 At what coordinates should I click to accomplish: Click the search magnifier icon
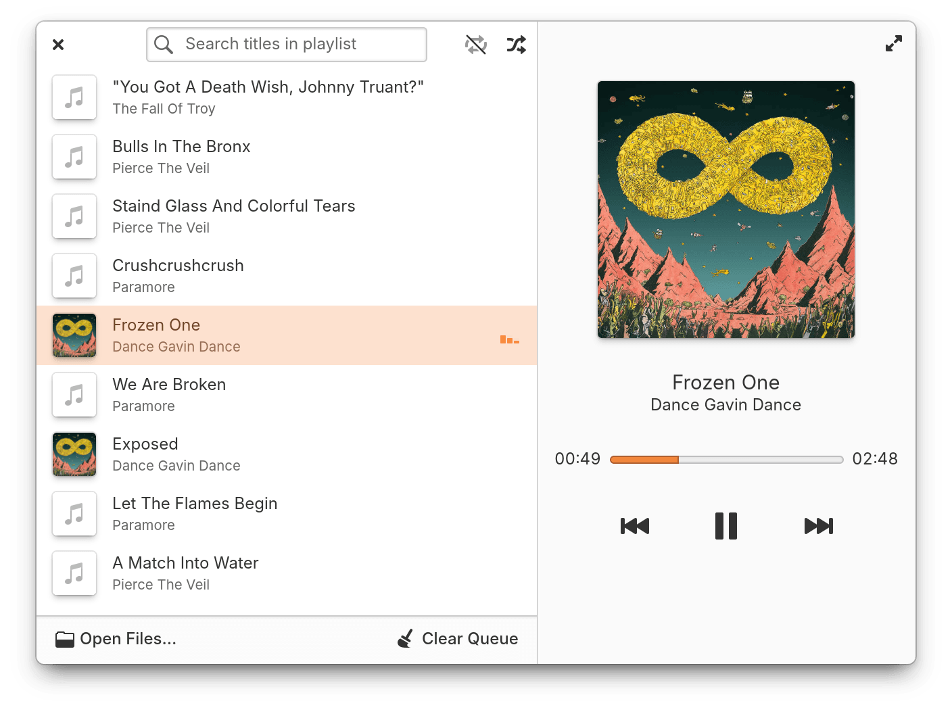click(163, 44)
